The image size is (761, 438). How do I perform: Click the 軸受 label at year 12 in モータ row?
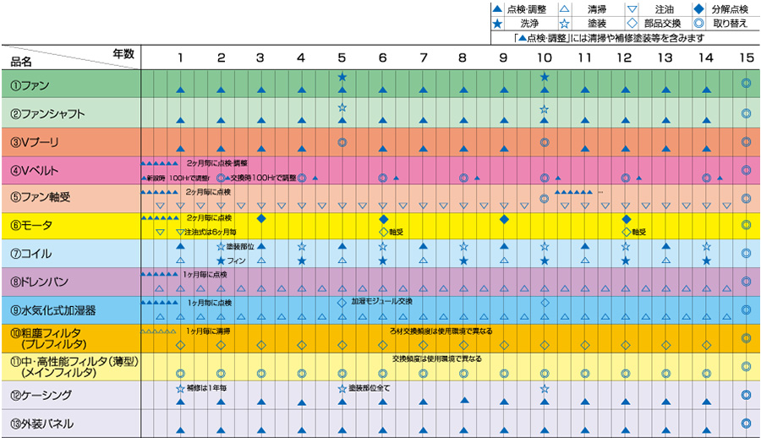pos(639,233)
